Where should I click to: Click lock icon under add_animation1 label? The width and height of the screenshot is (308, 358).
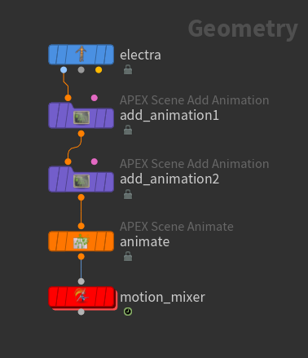128,130
